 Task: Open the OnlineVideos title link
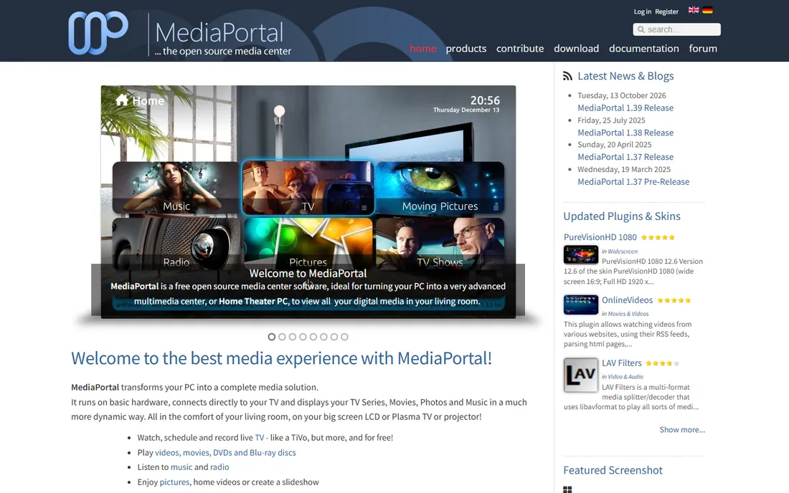click(x=627, y=300)
